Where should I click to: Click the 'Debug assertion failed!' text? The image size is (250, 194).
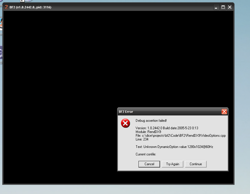(151, 120)
